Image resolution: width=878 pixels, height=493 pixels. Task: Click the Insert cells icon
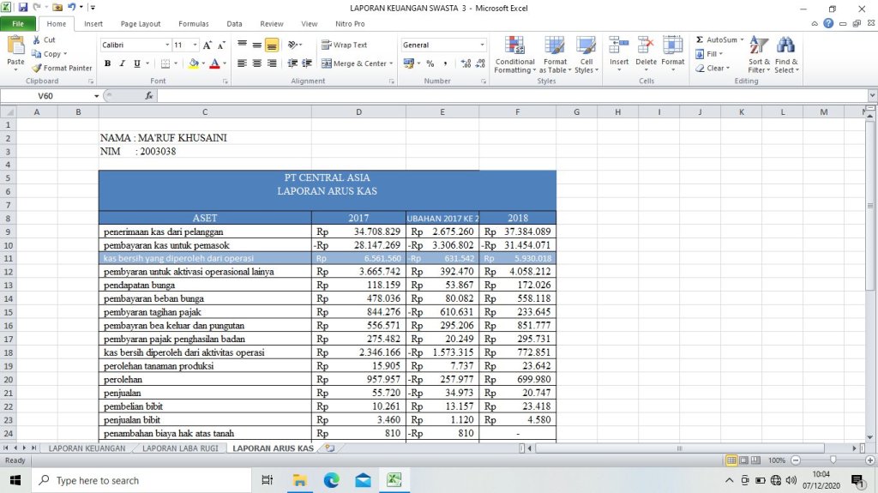(619, 46)
